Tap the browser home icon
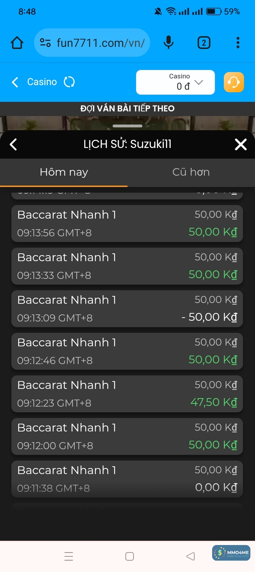Screen dimensions: 255x572 click(x=17, y=43)
